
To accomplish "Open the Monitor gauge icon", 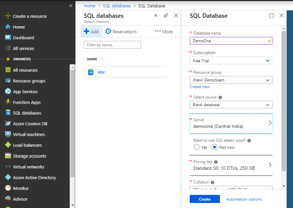I will coord(8,188).
